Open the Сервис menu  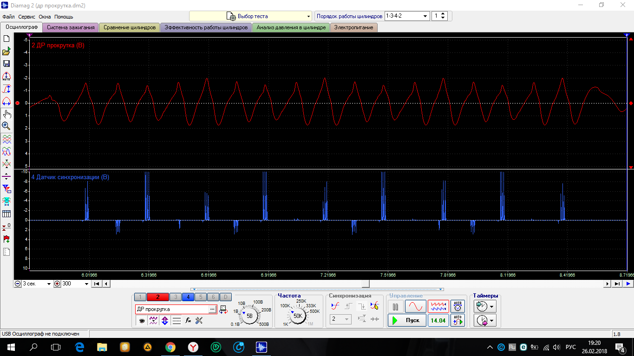click(27, 17)
